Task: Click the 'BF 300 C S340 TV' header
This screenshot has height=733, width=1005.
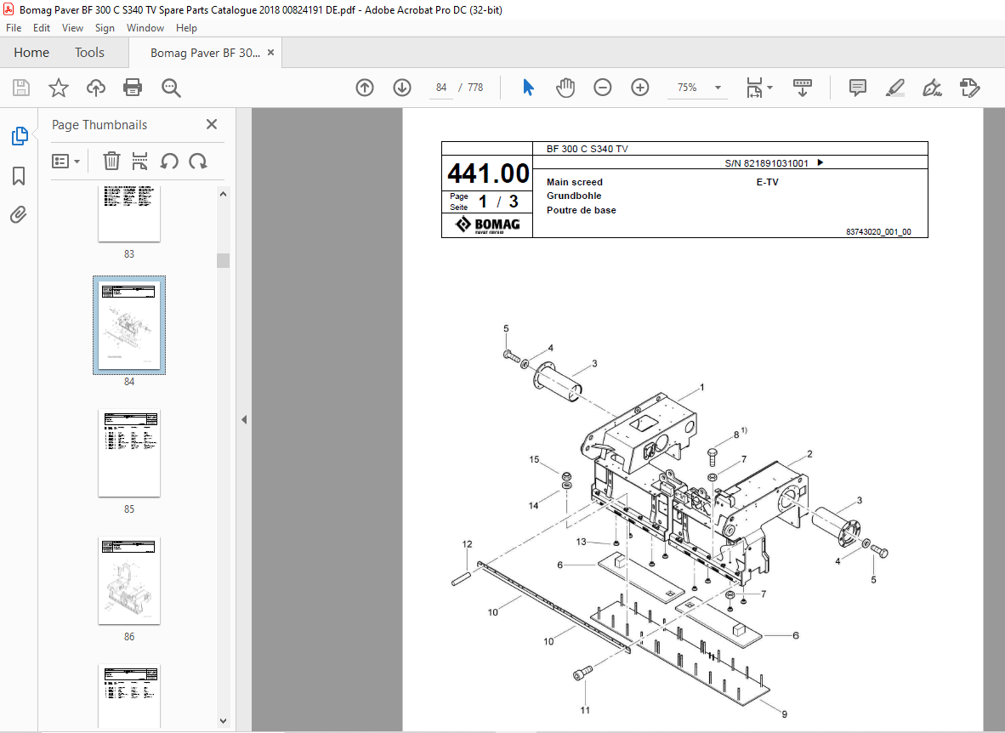Action: click(588, 149)
